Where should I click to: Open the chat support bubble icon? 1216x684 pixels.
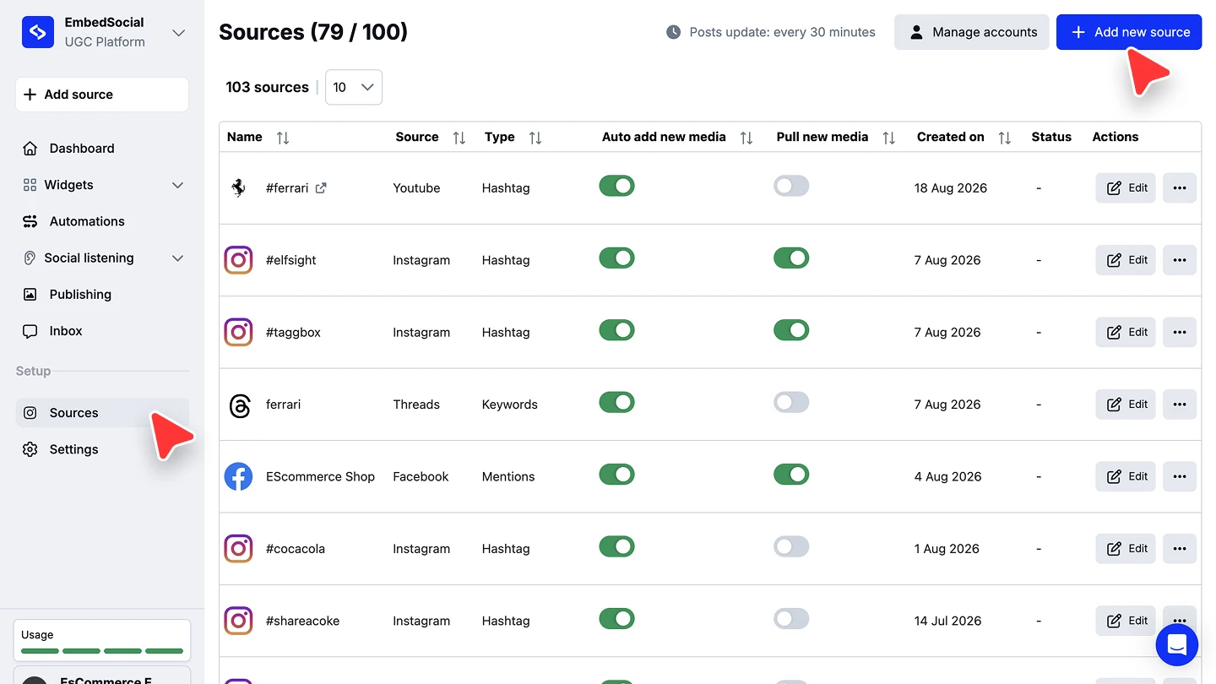coord(1177,645)
